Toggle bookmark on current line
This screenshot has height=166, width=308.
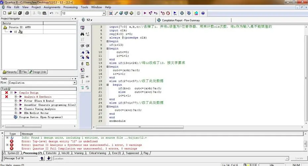point(82,52)
